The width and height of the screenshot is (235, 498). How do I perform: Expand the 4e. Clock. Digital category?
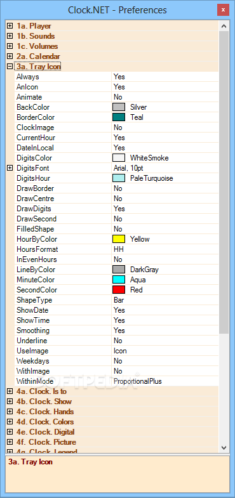(10, 432)
